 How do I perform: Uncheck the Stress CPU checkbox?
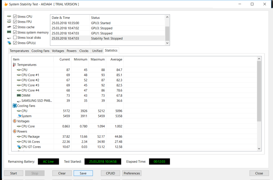tap(15, 16)
